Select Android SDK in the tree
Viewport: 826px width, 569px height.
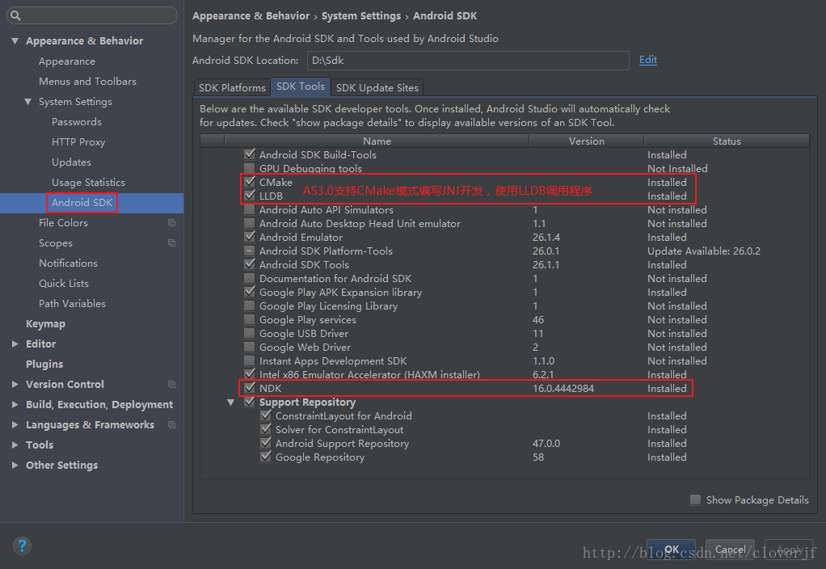(82, 202)
